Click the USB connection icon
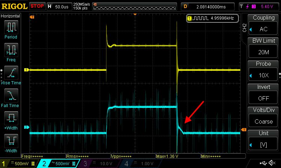Viewport: 281px width, 168px height. click(x=263, y=163)
